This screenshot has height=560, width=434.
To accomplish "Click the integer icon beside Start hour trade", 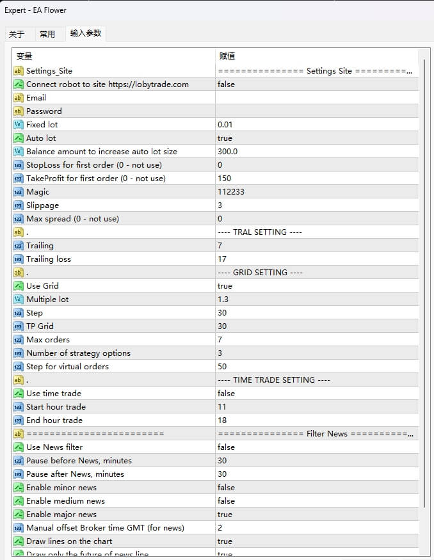I will pos(18,407).
